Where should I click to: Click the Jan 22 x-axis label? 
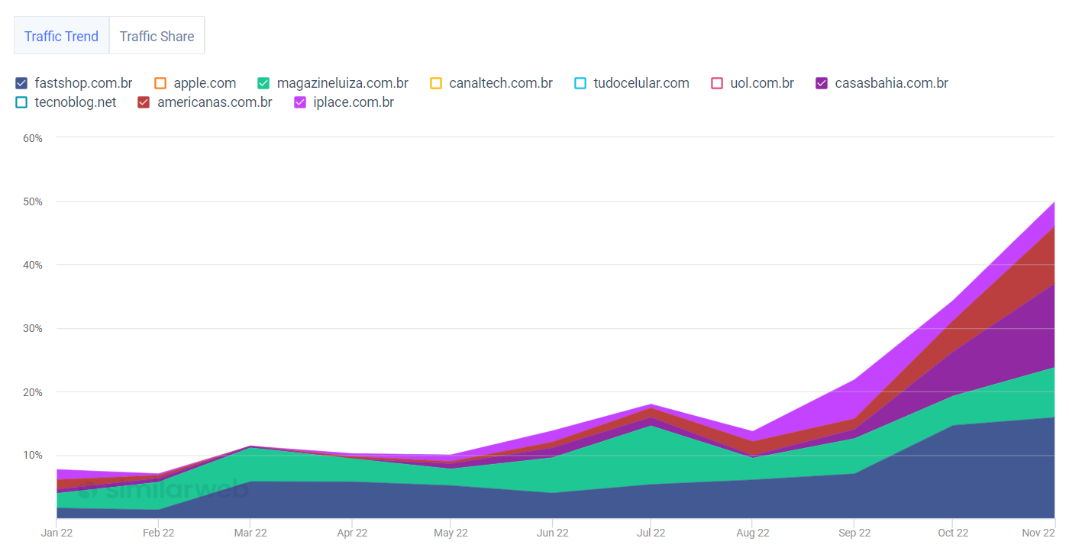click(57, 533)
